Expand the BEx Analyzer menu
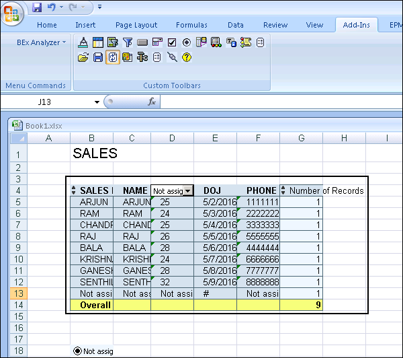Screen dimensions: 403x358 42,42
